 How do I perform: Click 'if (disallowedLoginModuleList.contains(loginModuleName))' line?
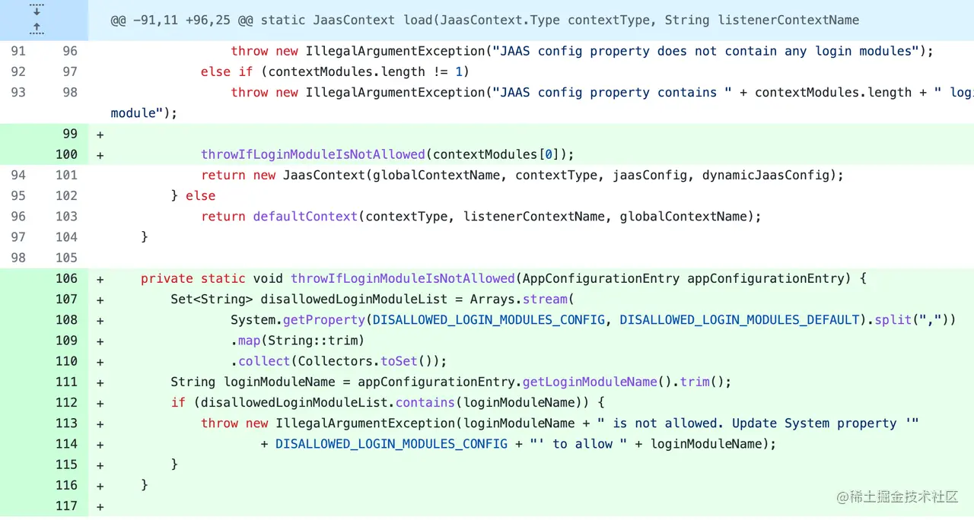[x=388, y=402]
